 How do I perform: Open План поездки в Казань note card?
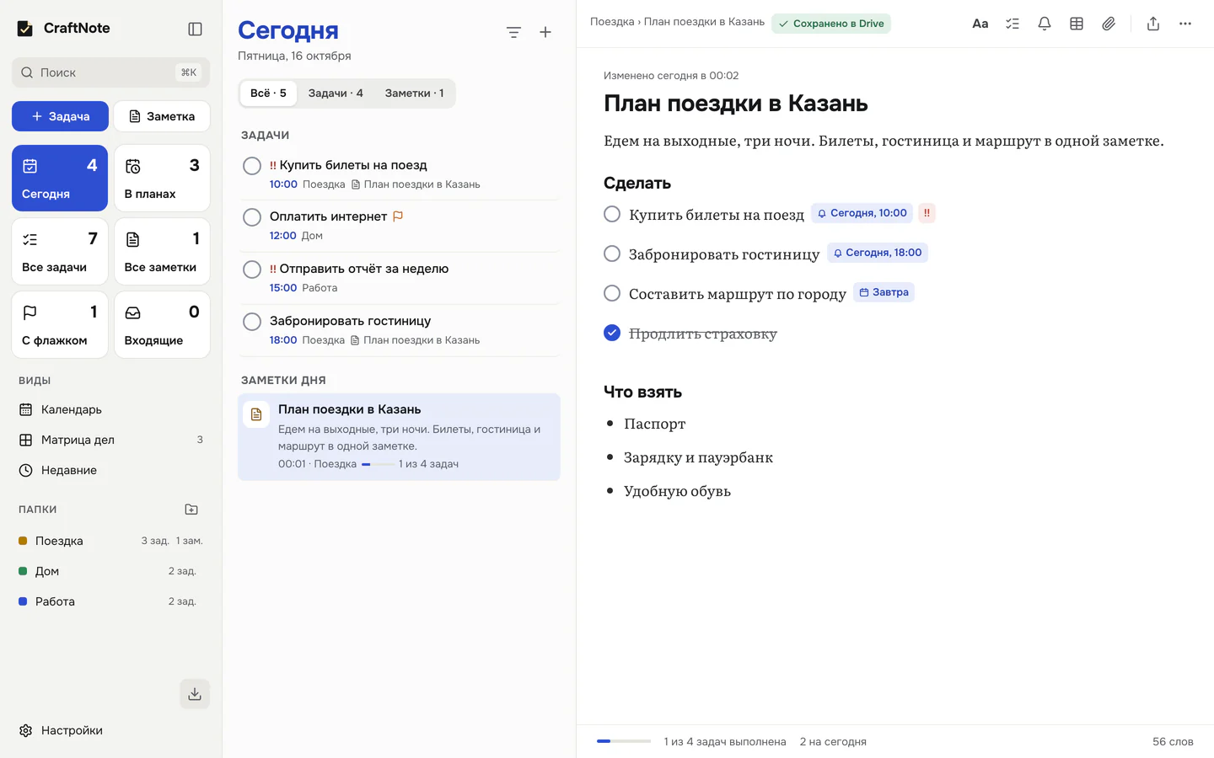(x=399, y=437)
